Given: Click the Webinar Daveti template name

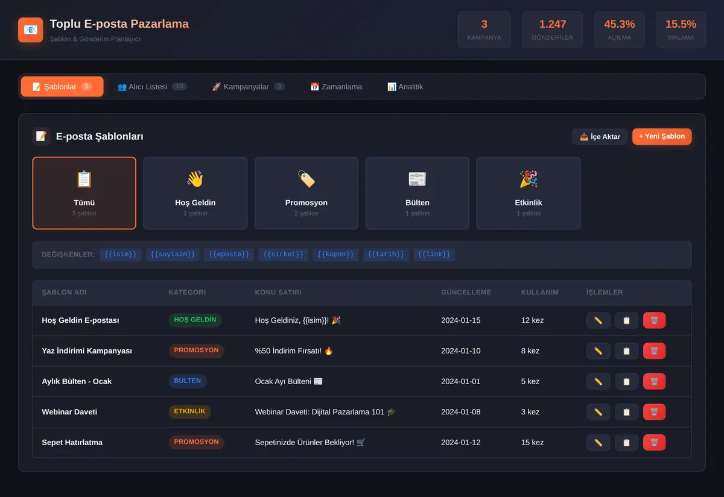Looking at the screenshot, I should 69,412.
